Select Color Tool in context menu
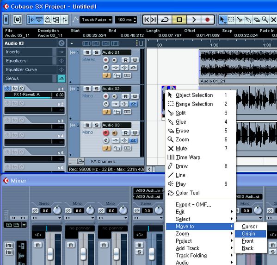The width and height of the screenshot is (277, 265). [200, 193]
